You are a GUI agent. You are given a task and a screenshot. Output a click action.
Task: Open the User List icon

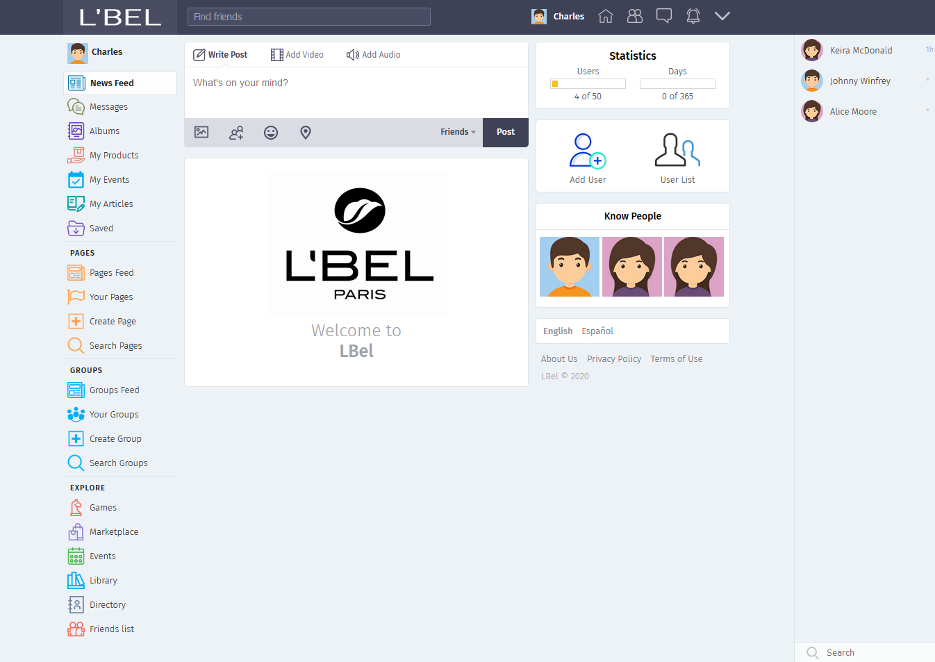pos(677,150)
